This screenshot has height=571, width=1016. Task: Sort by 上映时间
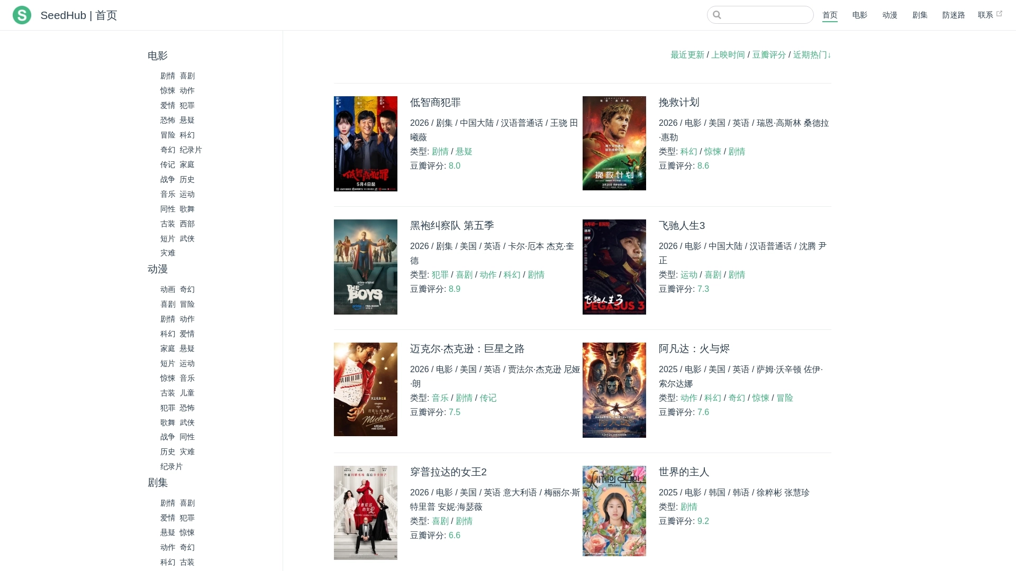pyautogui.click(x=728, y=55)
